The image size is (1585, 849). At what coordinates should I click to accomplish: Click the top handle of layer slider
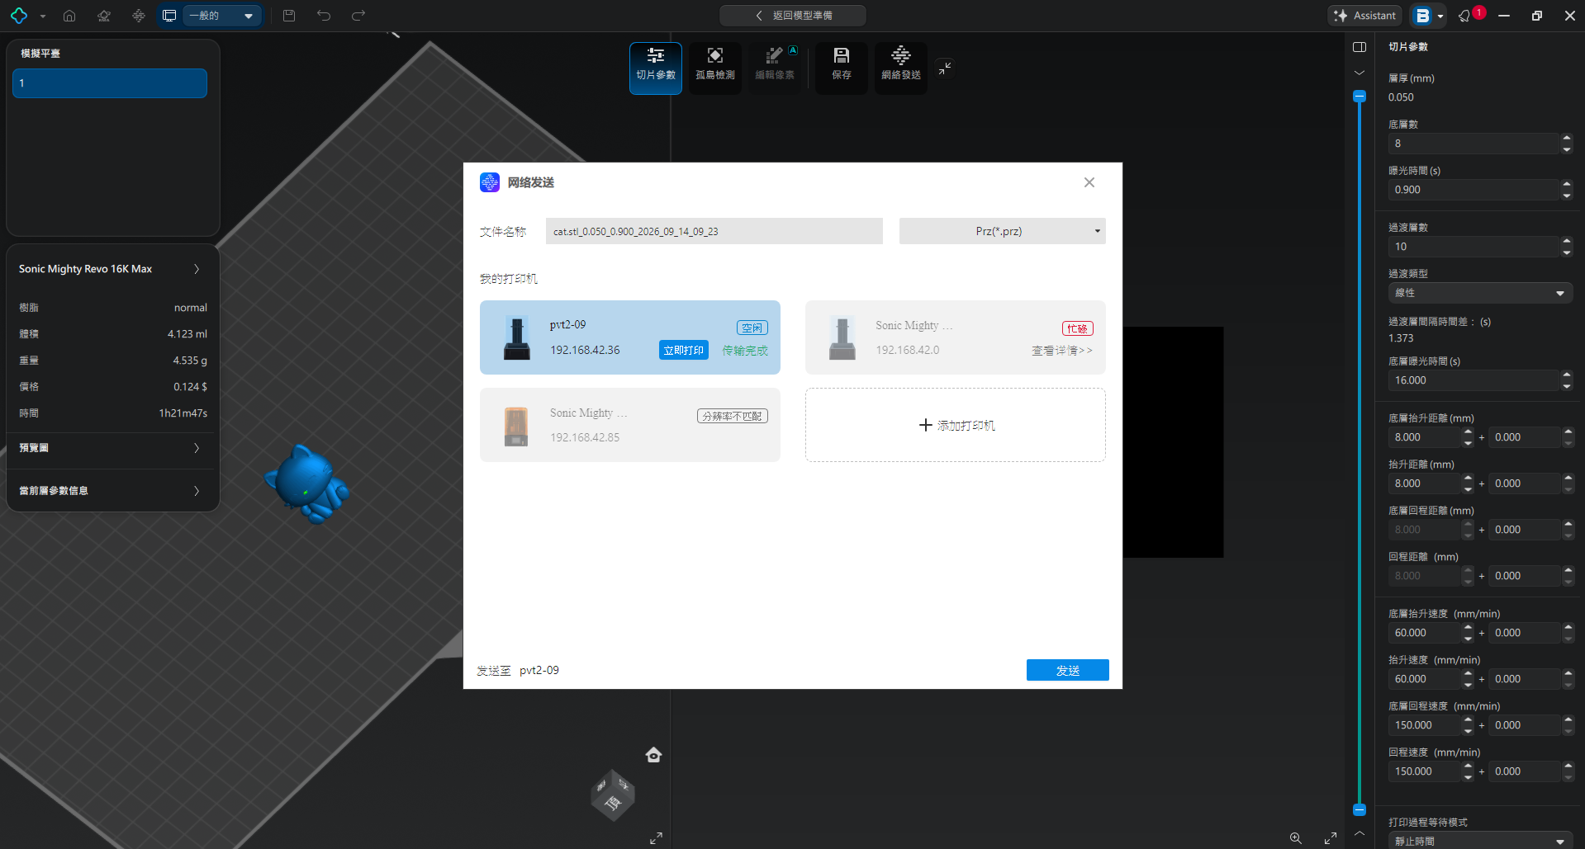point(1360,97)
